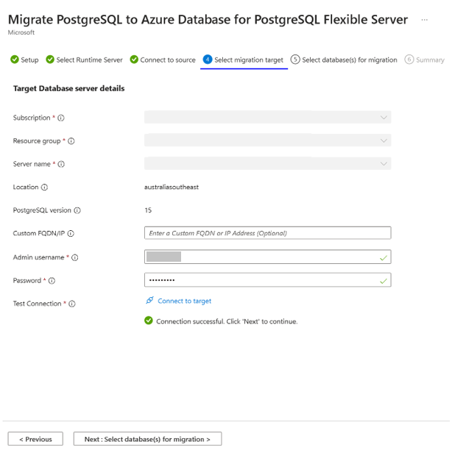Go to the Setup step tab
This screenshot has width=466, height=450.
(24, 60)
